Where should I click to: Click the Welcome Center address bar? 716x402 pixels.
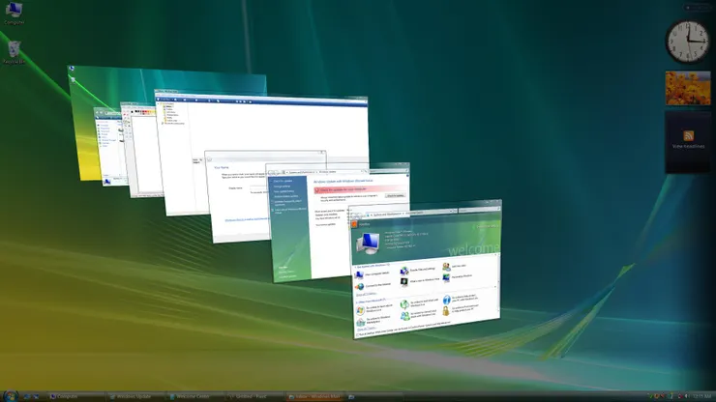click(409, 213)
